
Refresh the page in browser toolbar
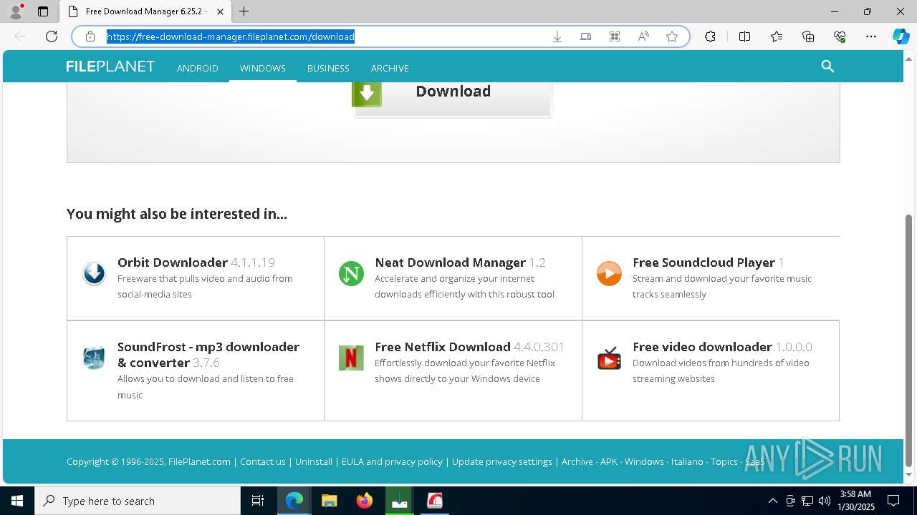52,36
